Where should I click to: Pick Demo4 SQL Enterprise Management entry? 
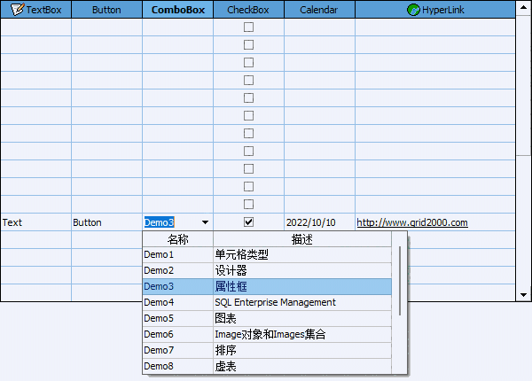[x=266, y=302]
